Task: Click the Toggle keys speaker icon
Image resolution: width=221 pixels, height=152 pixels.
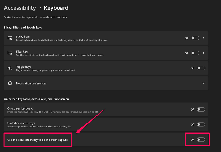Action: (10, 68)
